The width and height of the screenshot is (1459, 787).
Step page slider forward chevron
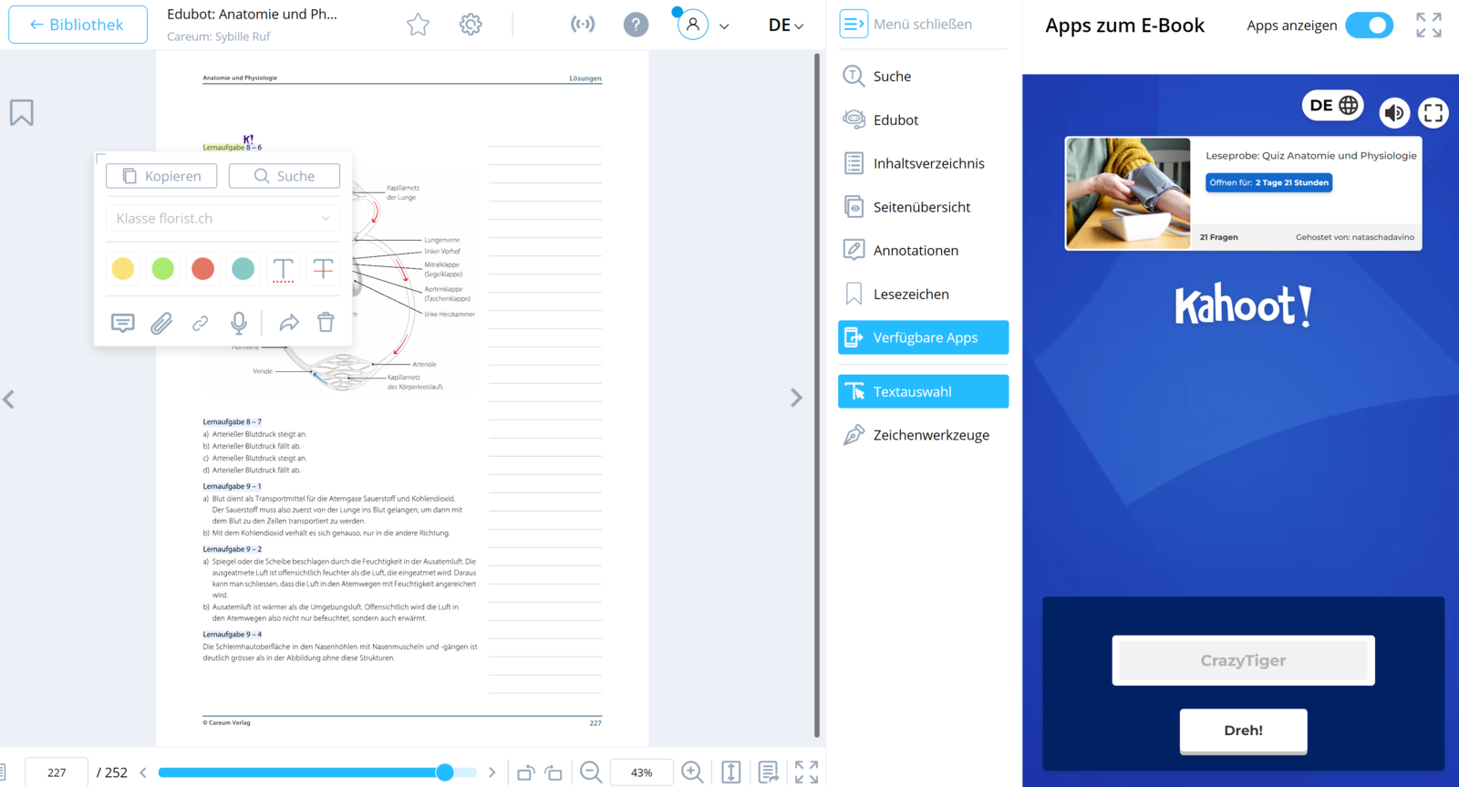pyautogui.click(x=492, y=772)
